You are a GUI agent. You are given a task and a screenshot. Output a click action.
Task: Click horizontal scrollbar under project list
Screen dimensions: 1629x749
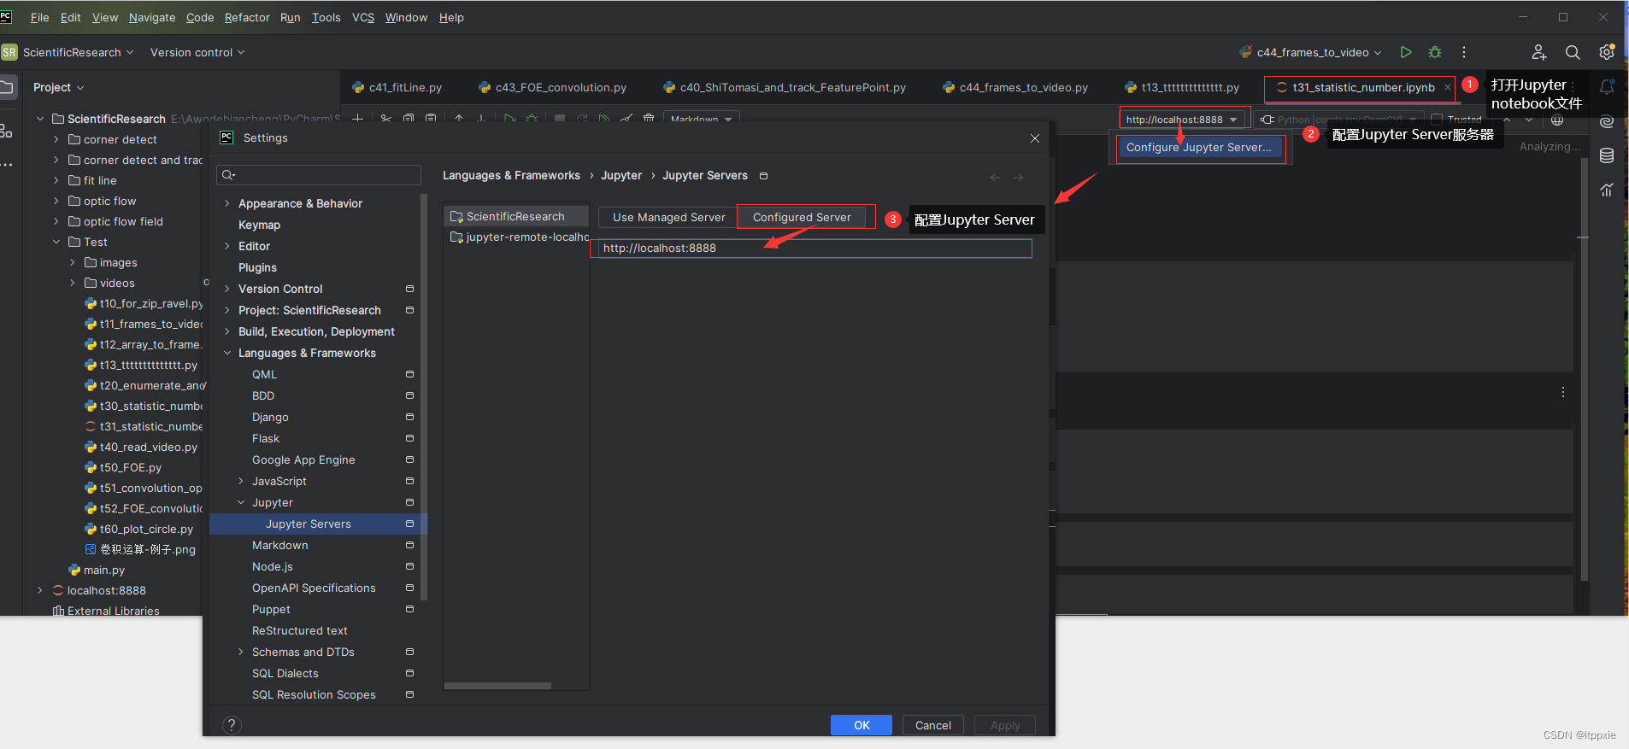(497, 685)
